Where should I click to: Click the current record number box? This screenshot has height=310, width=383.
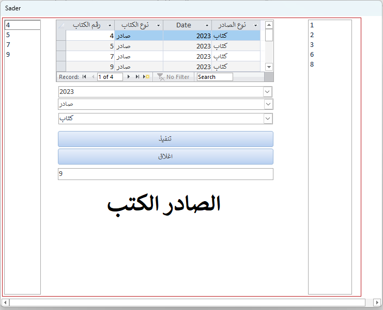pyautogui.click(x=110, y=77)
